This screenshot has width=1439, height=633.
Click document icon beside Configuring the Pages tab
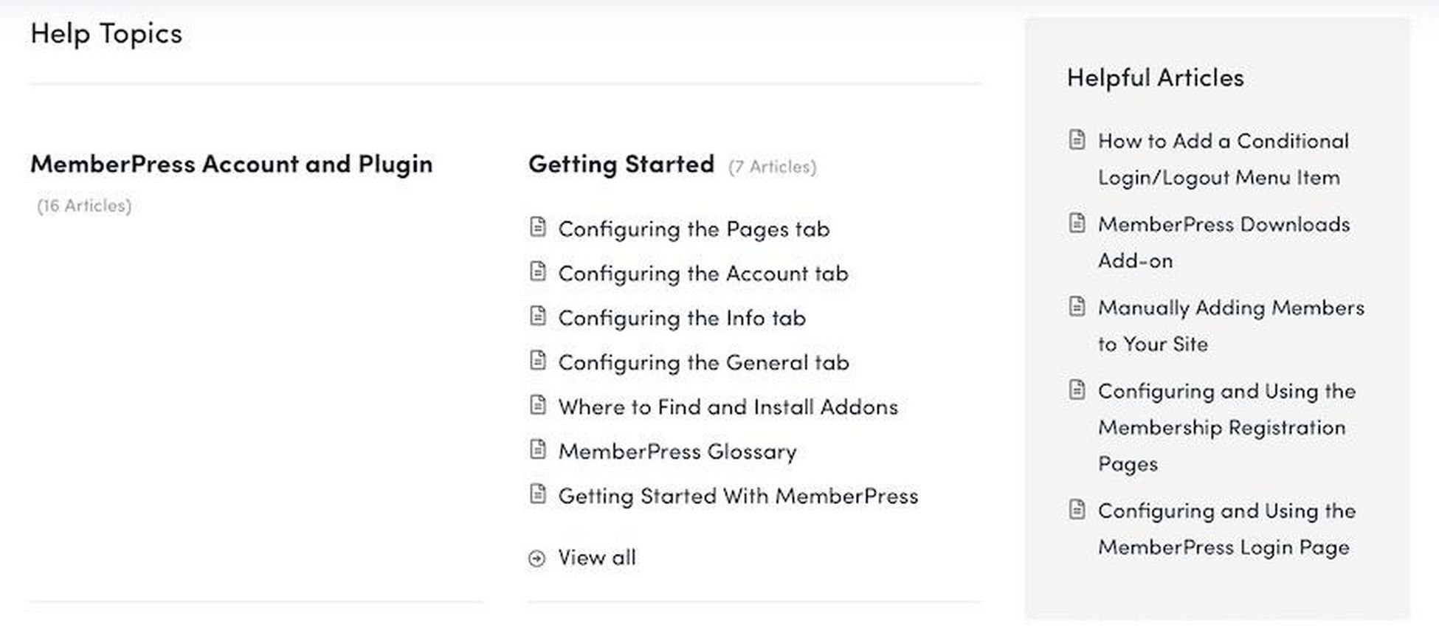[538, 227]
